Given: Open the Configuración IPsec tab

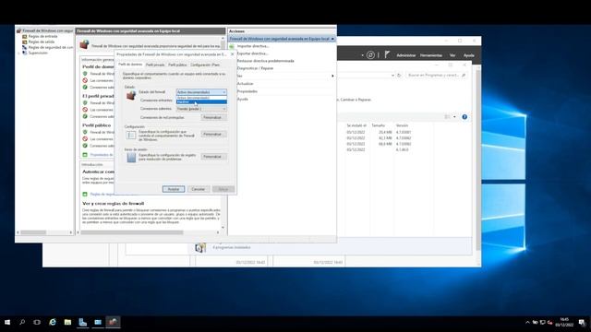Looking at the screenshot, I should [x=205, y=65].
